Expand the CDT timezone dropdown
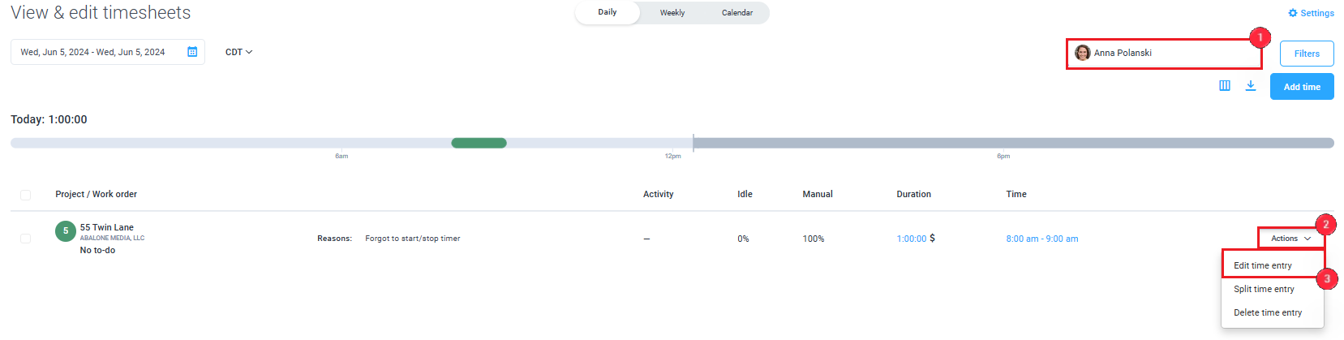 point(238,52)
